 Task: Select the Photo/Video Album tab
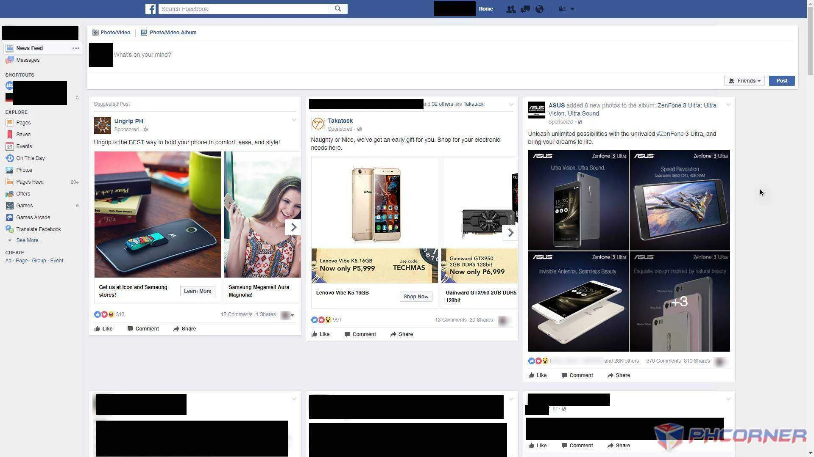(x=169, y=33)
